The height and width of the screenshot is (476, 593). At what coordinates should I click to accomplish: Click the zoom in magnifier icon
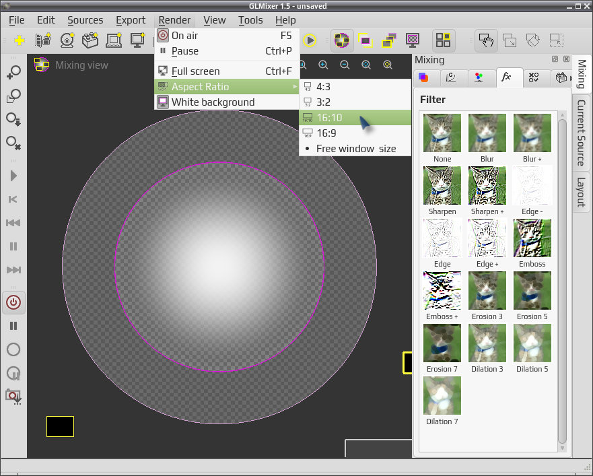click(323, 65)
